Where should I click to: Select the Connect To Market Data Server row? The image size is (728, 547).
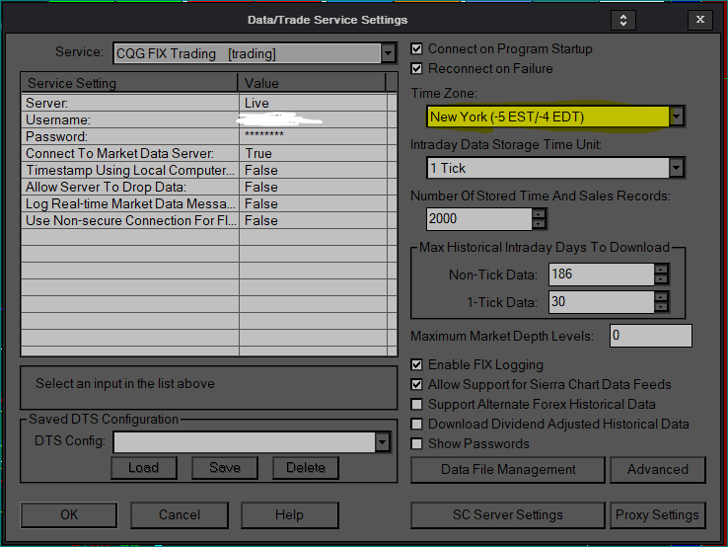pyautogui.click(x=128, y=153)
